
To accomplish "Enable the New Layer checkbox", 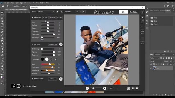I will click(142, 28).
